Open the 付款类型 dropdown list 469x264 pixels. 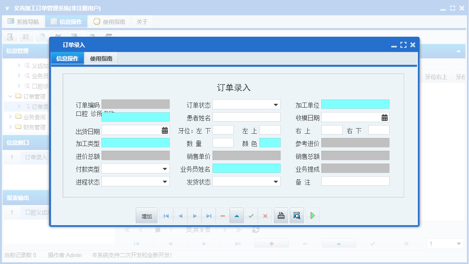click(164, 168)
